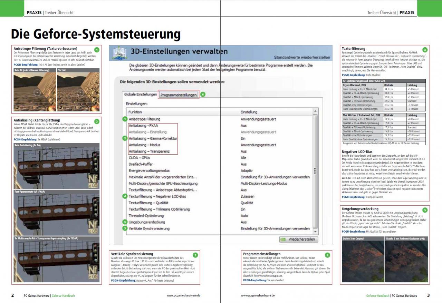Click the www.pcgameshardware.de link on page 2
The height and width of the screenshot is (303, 442).
click(x=183, y=295)
